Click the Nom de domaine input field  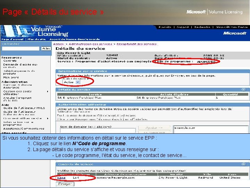(98, 131)
